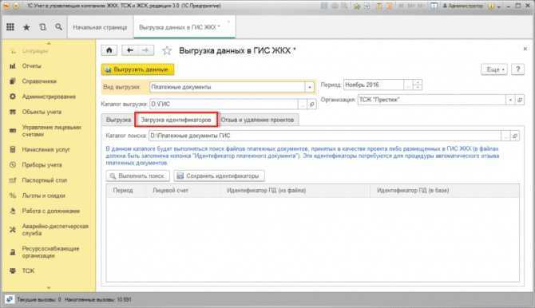Open the Льготы и скидки percent icon
Screen dimensions: 535x308
[x=13, y=195]
